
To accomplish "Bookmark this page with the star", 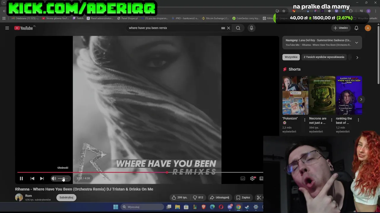I will click(284, 11).
